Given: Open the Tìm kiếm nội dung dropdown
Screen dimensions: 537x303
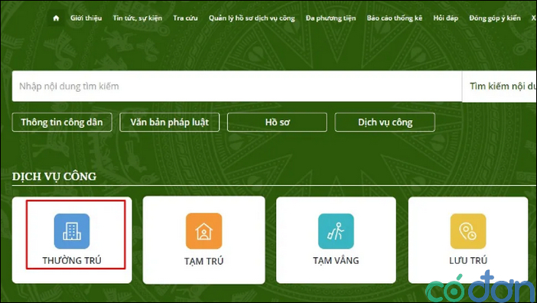Looking at the screenshot, I should [x=500, y=86].
